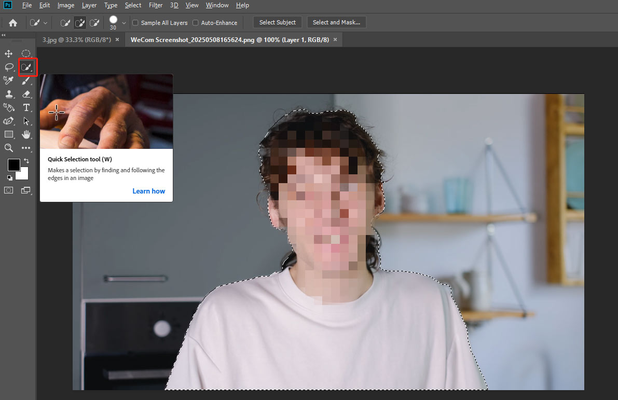Select the Move tool

tap(9, 53)
